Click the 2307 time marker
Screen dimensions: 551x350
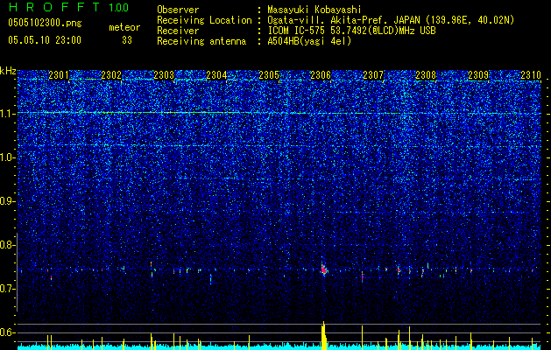coord(373,74)
